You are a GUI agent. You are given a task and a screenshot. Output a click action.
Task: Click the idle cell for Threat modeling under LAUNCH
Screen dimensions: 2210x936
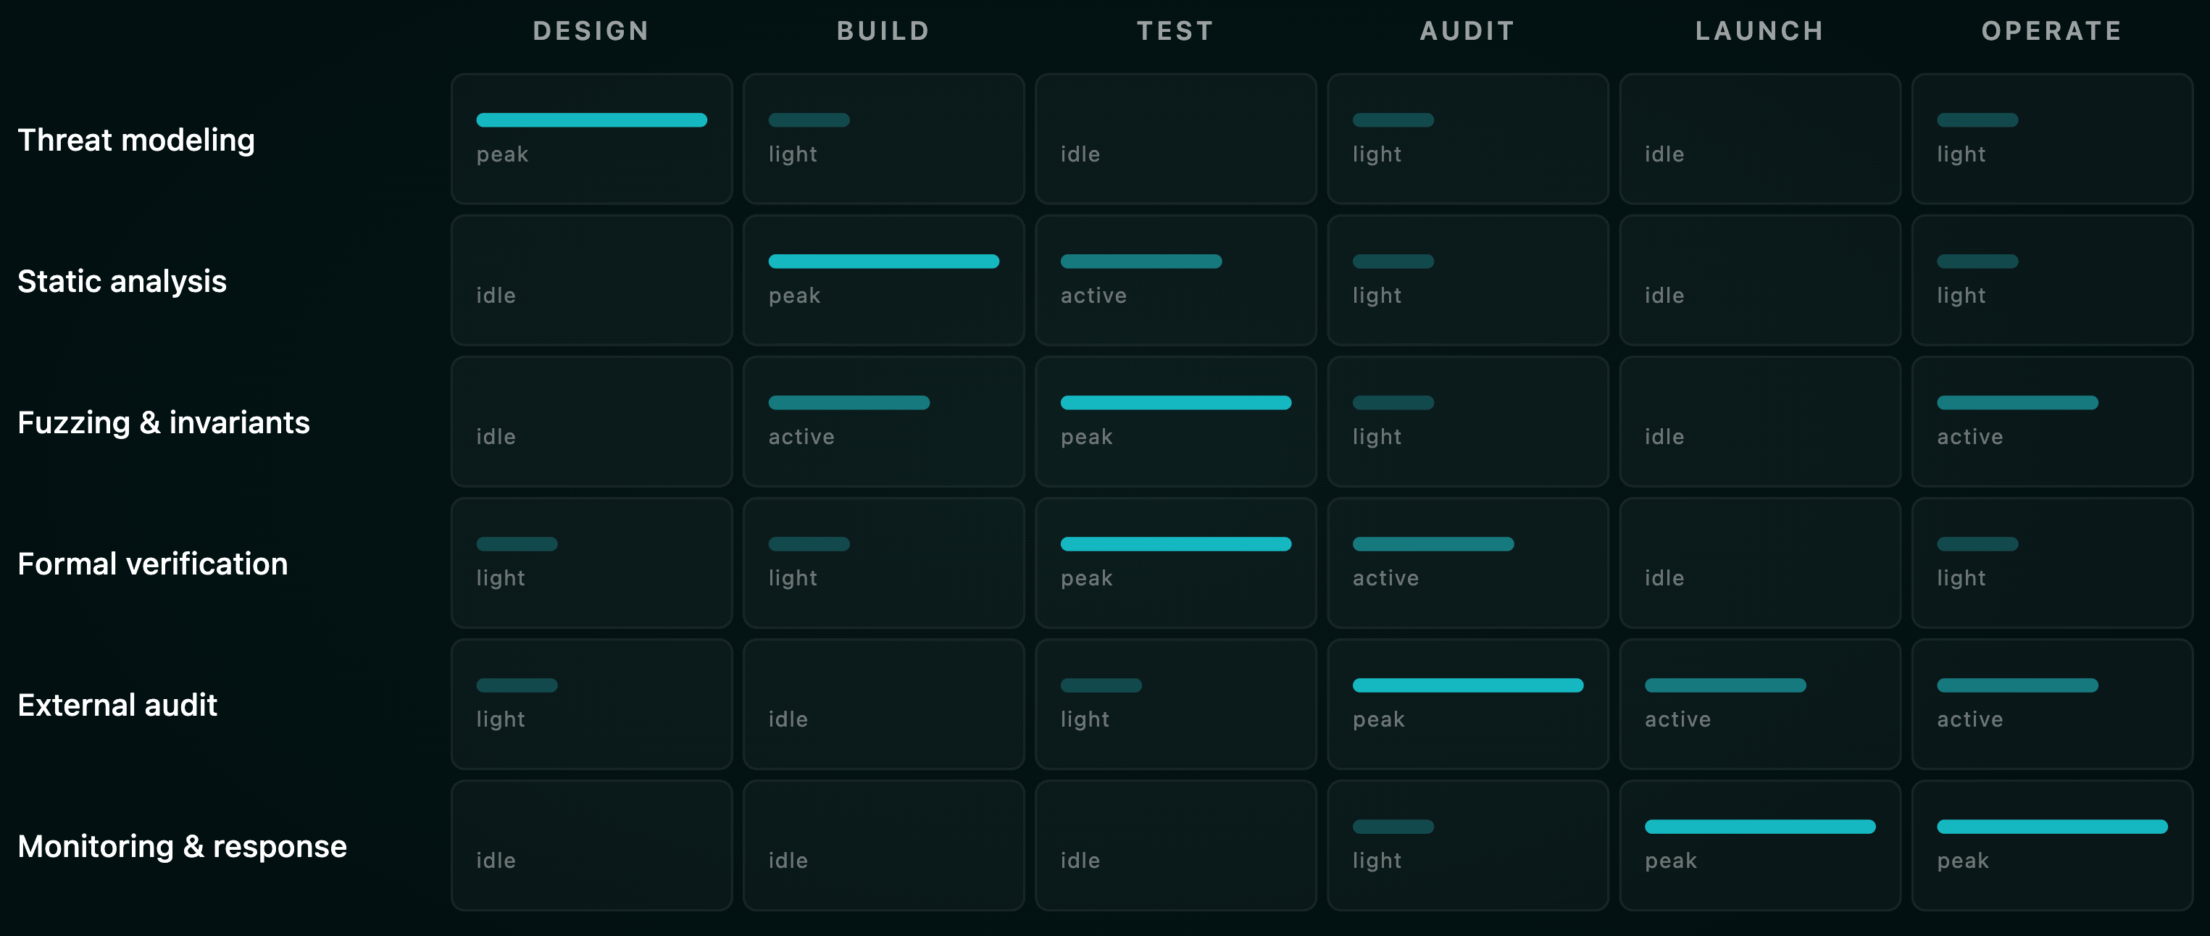1759,138
